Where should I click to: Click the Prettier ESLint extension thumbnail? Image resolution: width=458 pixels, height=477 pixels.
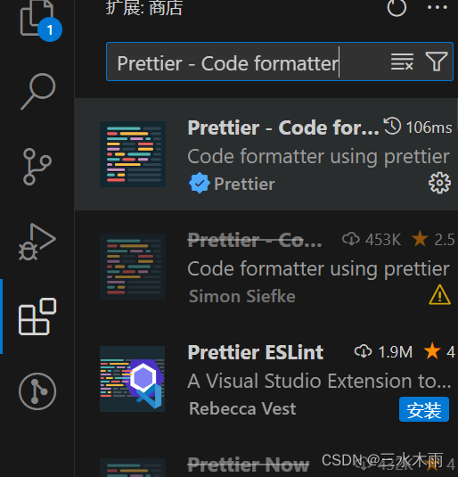133,379
